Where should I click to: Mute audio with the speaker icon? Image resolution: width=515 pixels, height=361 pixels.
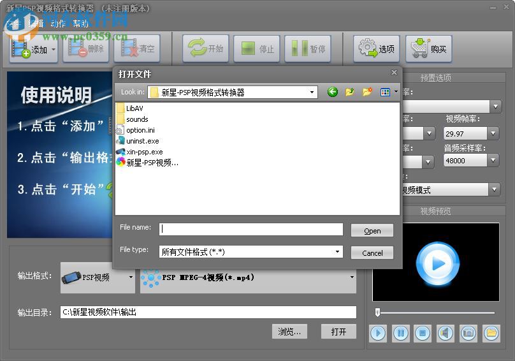click(x=445, y=332)
